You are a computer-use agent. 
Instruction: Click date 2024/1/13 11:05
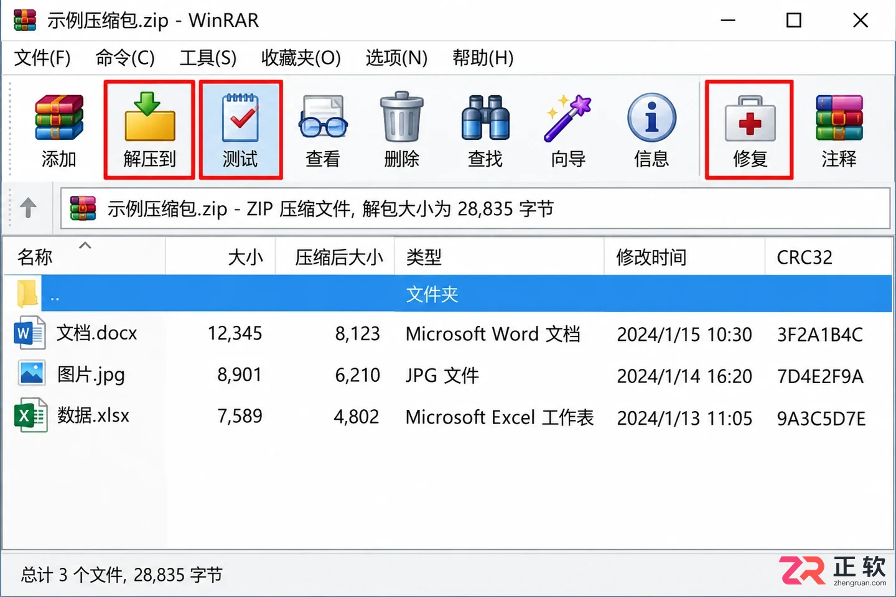[x=684, y=418]
